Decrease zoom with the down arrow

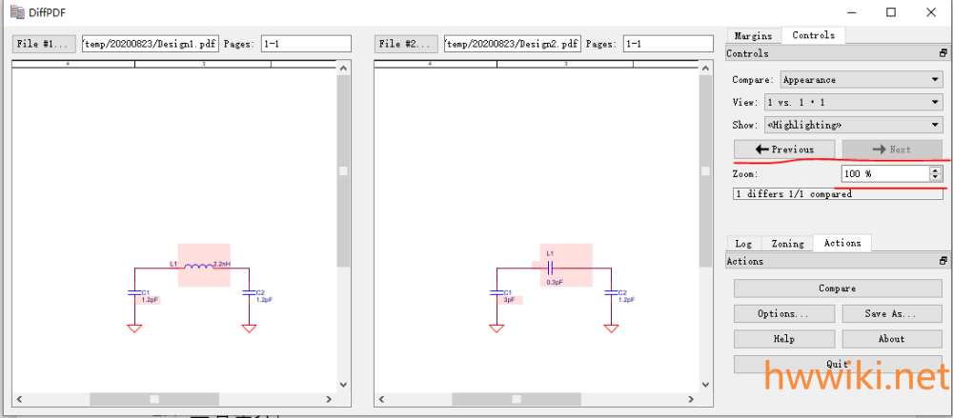click(x=936, y=177)
